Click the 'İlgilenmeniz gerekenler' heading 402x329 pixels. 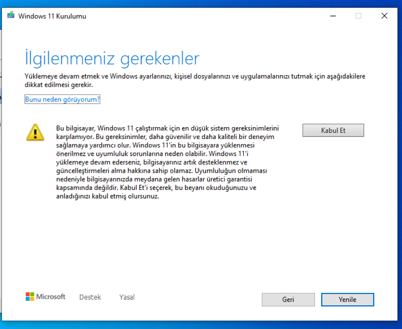tap(112, 58)
